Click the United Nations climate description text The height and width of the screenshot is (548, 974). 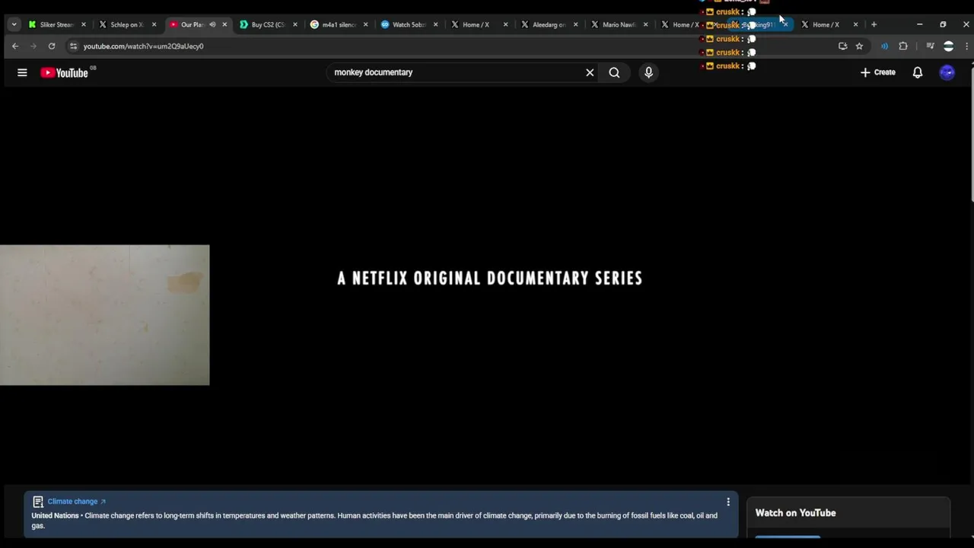pos(374,521)
